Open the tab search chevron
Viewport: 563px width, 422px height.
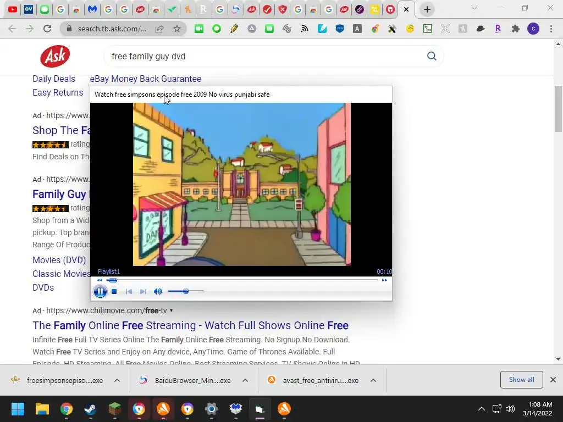coord(474,8)
